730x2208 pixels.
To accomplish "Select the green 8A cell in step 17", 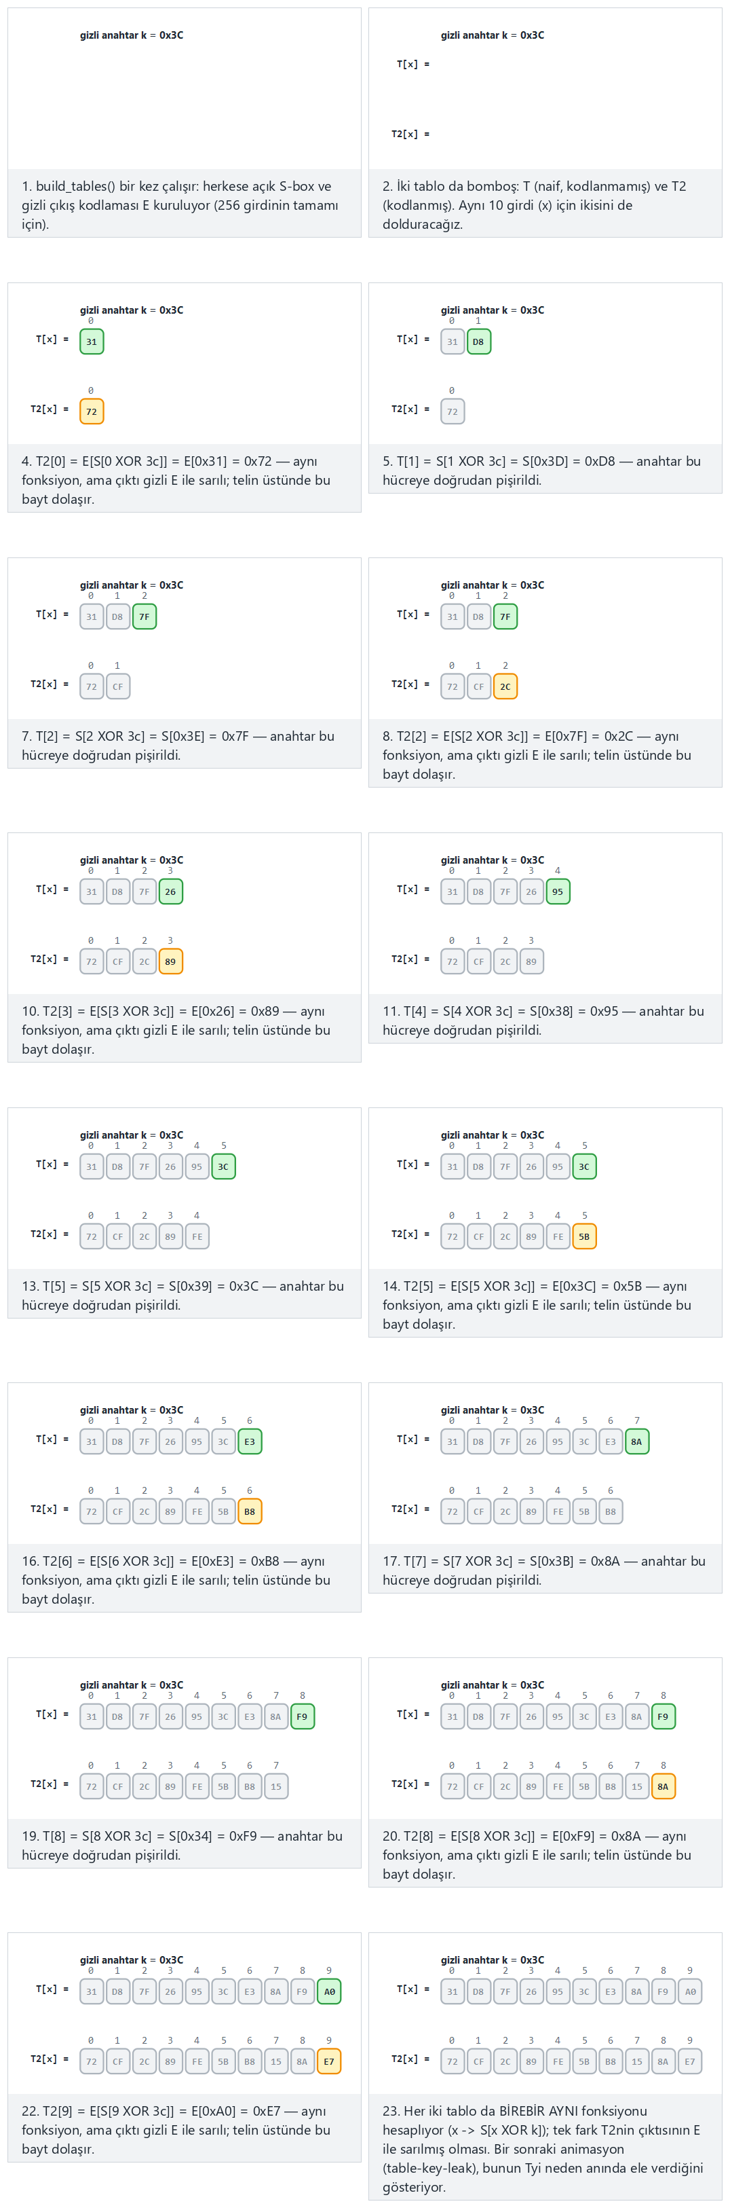I will pos(636,1441).
